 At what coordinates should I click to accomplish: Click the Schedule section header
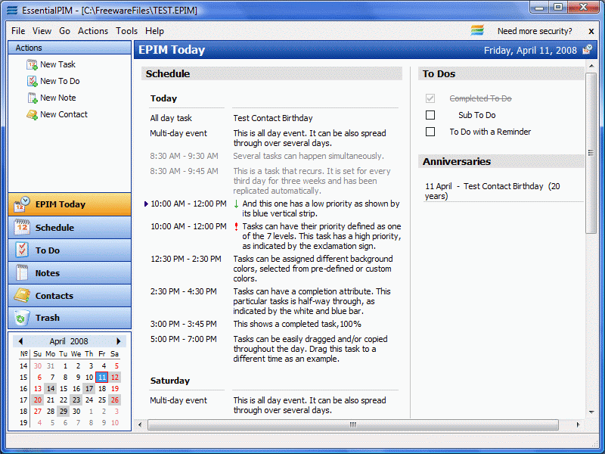coord(271,73)
